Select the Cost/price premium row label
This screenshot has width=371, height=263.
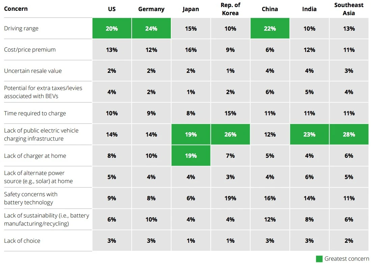[30, 50]
